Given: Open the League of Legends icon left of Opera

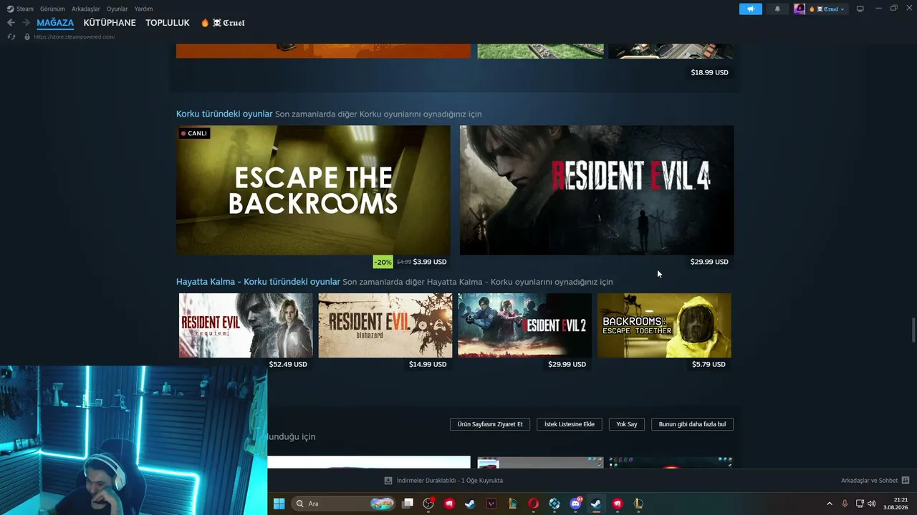Looking at the screenshot, I should tap(512, 504).
